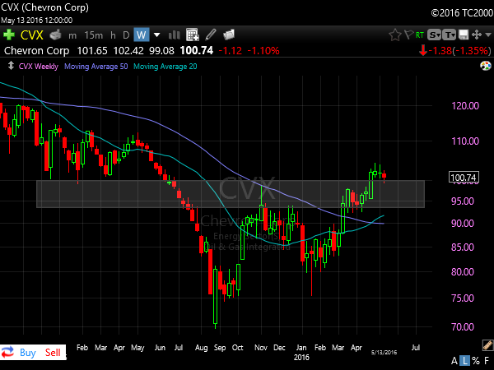Viewport: 494px width, 370px height.
Task: Click the bold 100.74 last price value
Action: click(197, 51)
